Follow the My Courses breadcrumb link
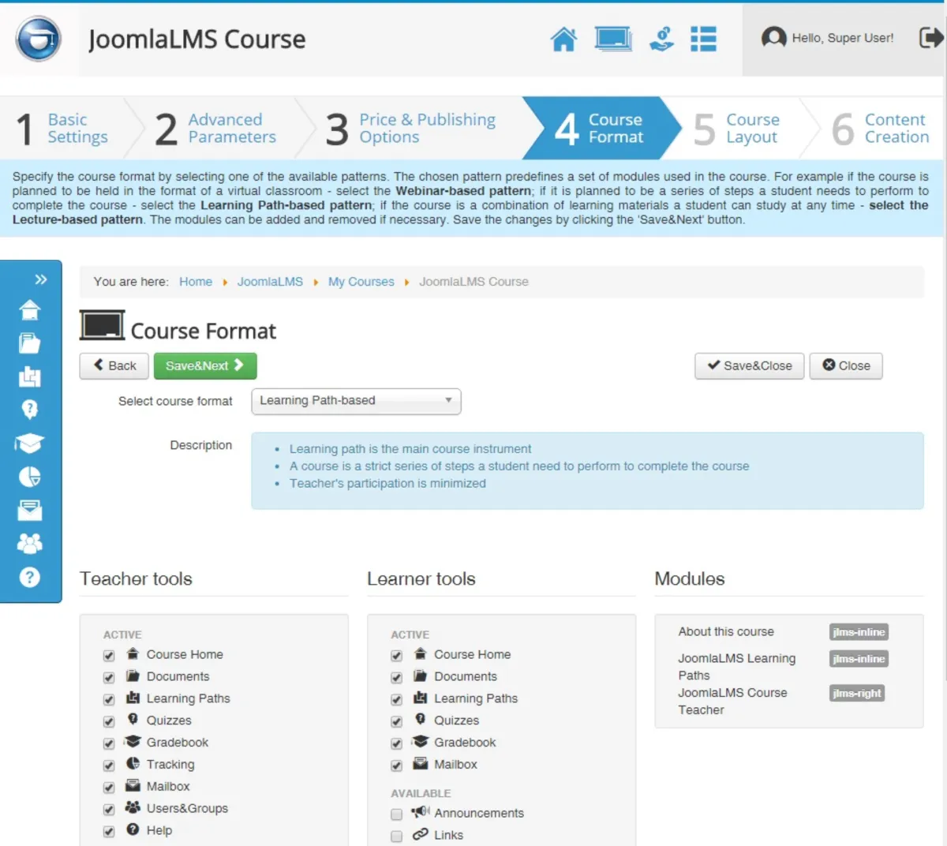This screenshot has height=846, width=947. (x=361, y=282)
